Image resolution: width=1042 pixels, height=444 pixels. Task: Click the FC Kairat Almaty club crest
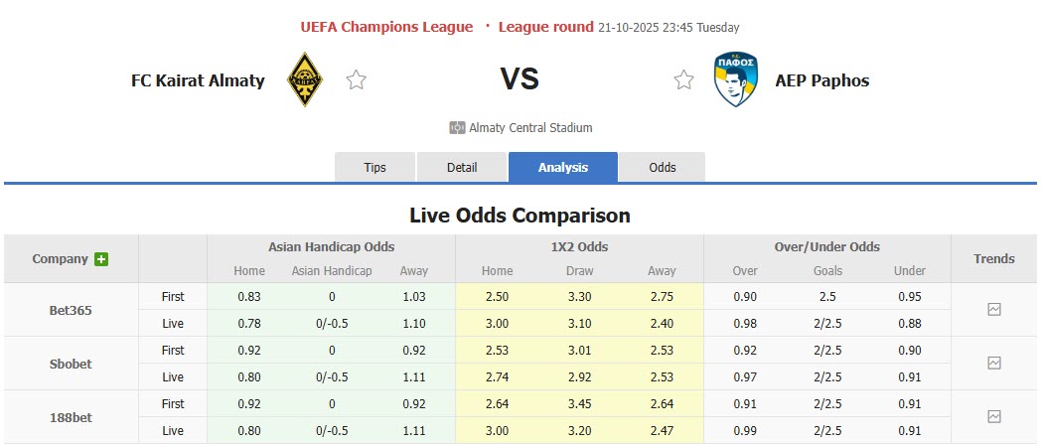coord(304,80)
